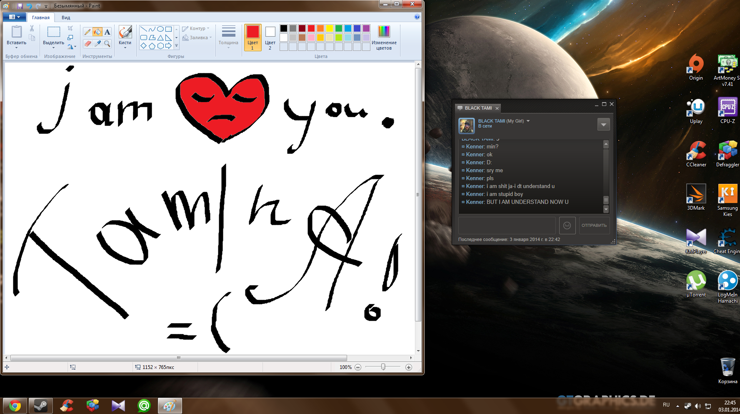Click the Paste (Вставить) clipboard icon
This screenshot has height=414, width=740.
17,32
